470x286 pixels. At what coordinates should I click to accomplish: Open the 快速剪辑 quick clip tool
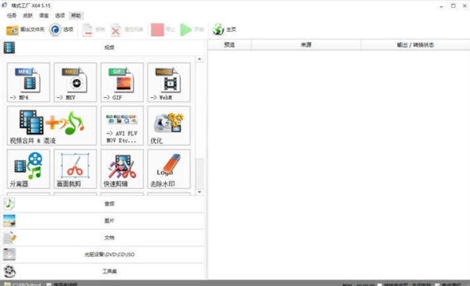pos(122,169)
